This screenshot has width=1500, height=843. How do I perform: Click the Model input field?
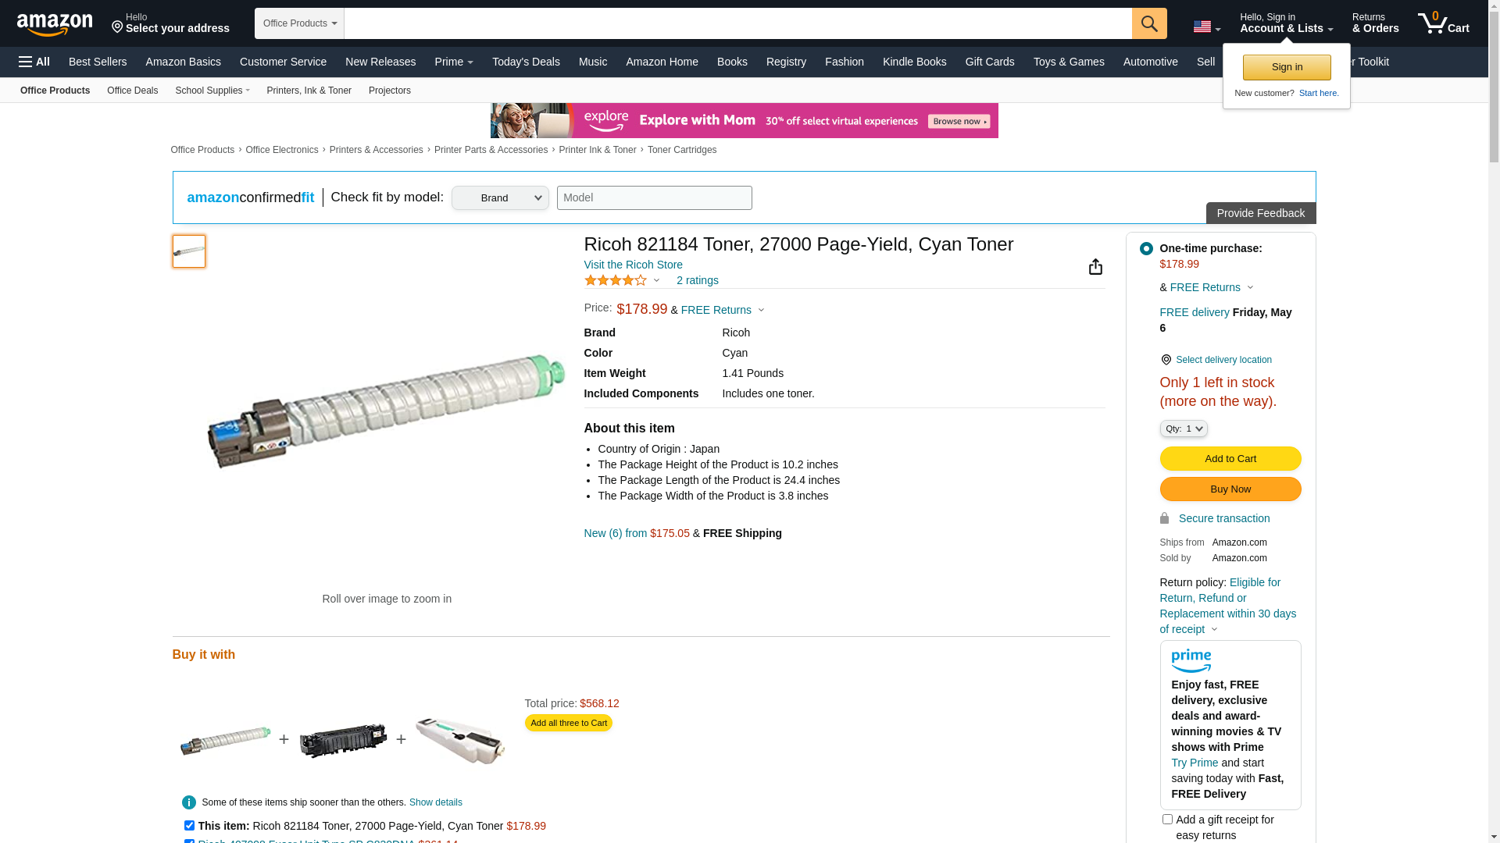(654, 198)
